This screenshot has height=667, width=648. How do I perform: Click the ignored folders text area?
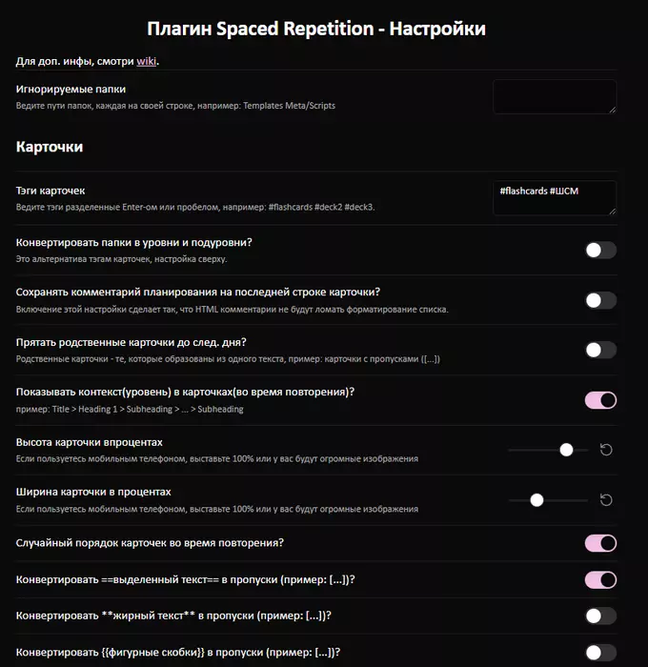[553, 96]
